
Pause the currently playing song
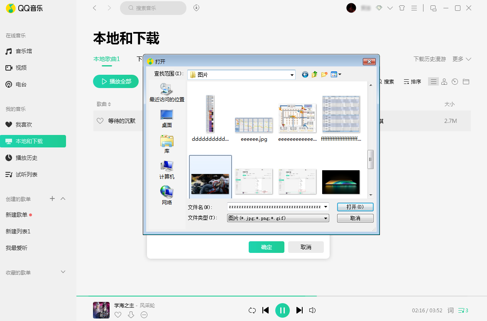tap(283, 310)
